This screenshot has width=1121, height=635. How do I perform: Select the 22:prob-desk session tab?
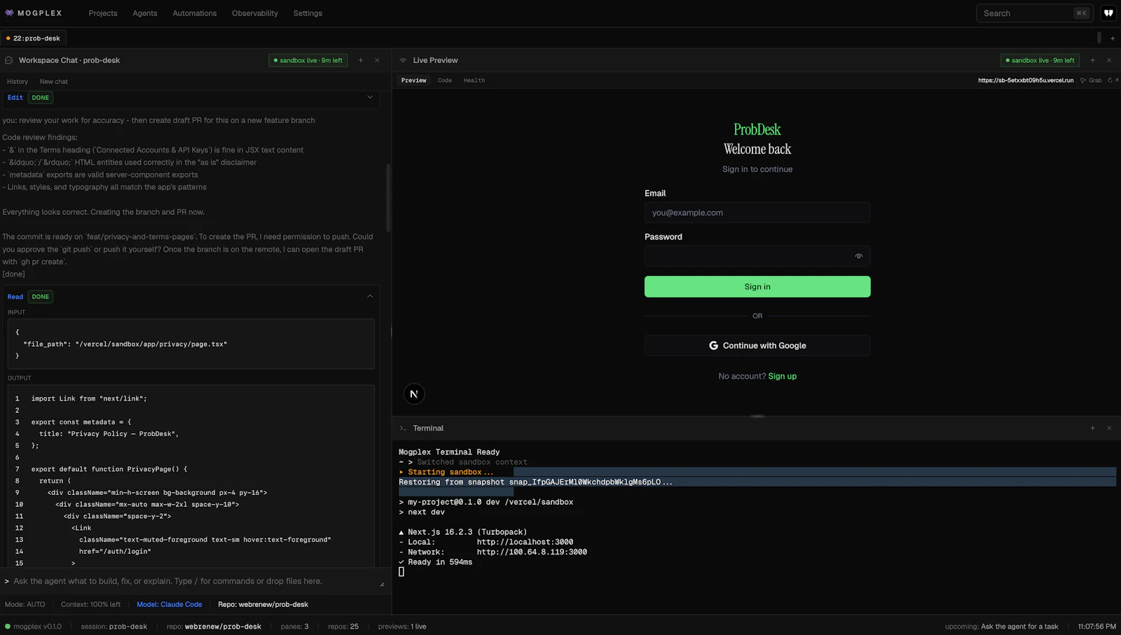click(34, 39)
